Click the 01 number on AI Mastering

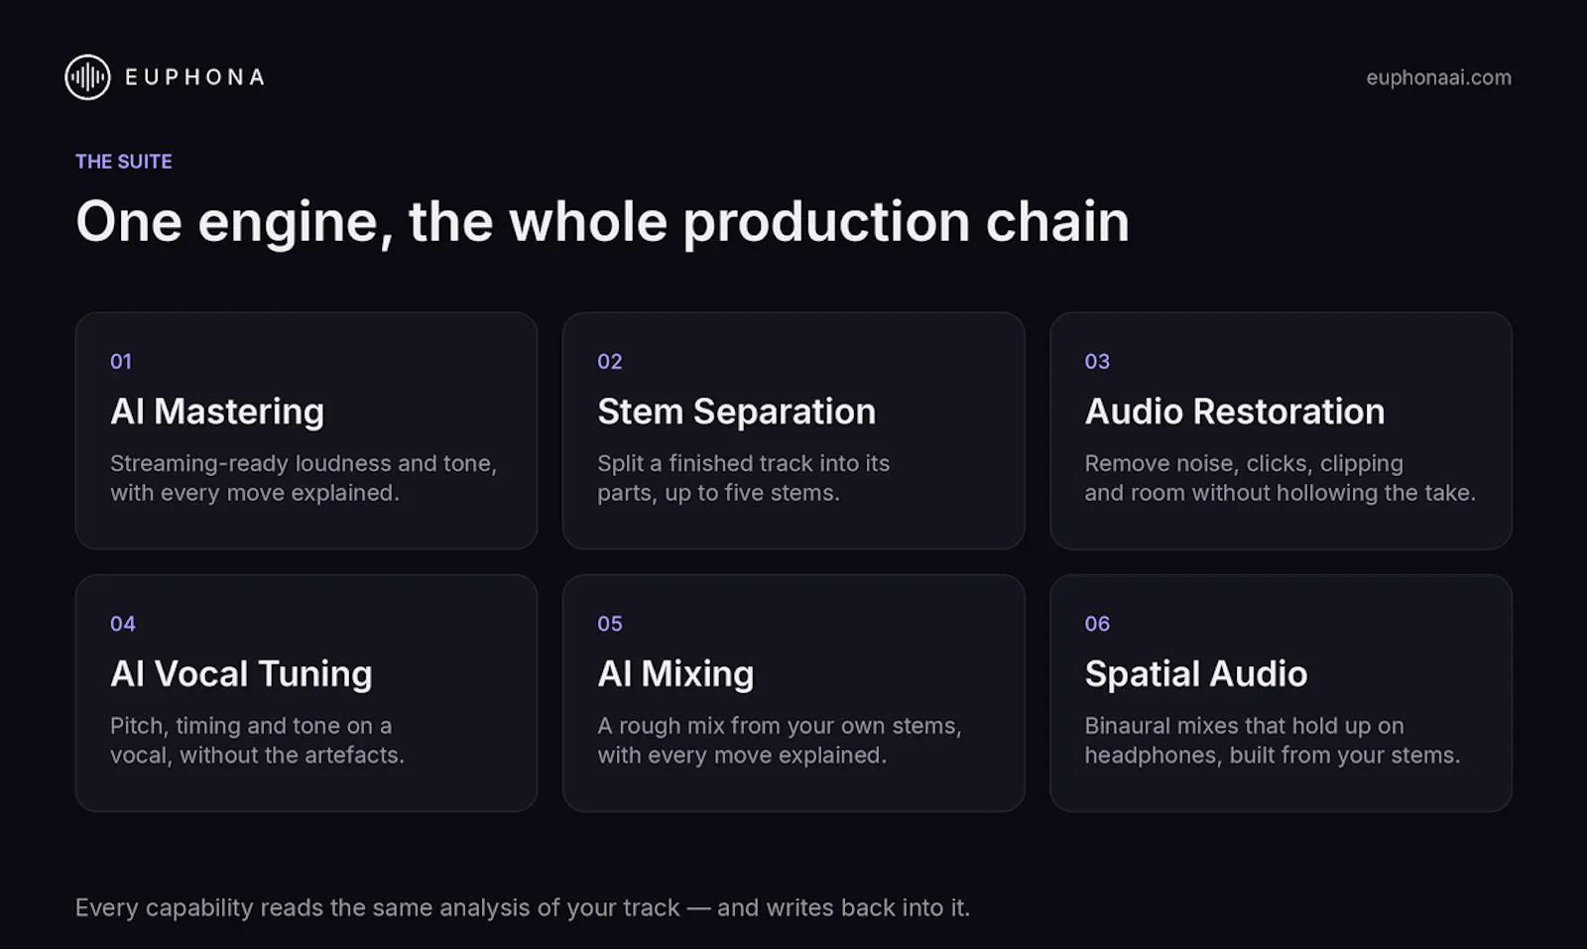121,362
